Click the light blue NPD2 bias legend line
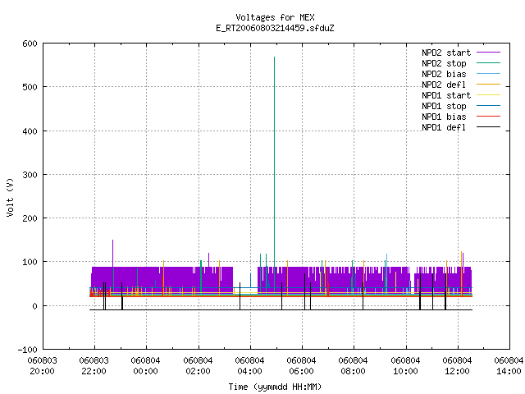525x394 pixels. click(488, 74)
